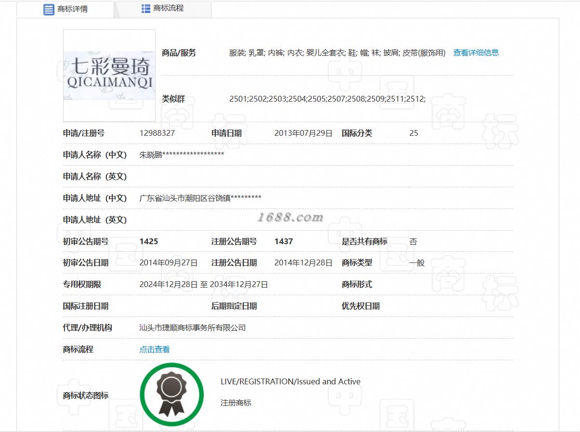The height and width of the screenshot is (432, 580).
Task: Click the 商标状态图标 label
Action: point(86,395)
